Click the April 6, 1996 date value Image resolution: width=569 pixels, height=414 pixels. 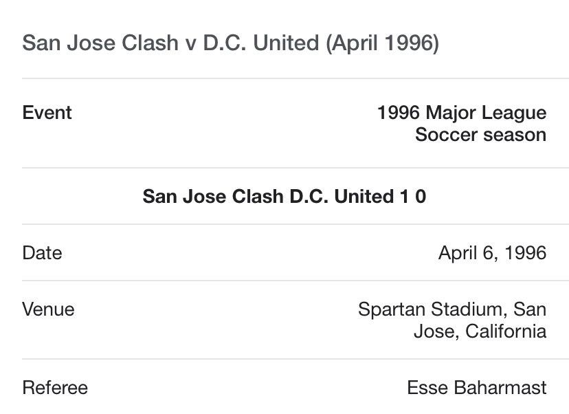tap(493, 253)
